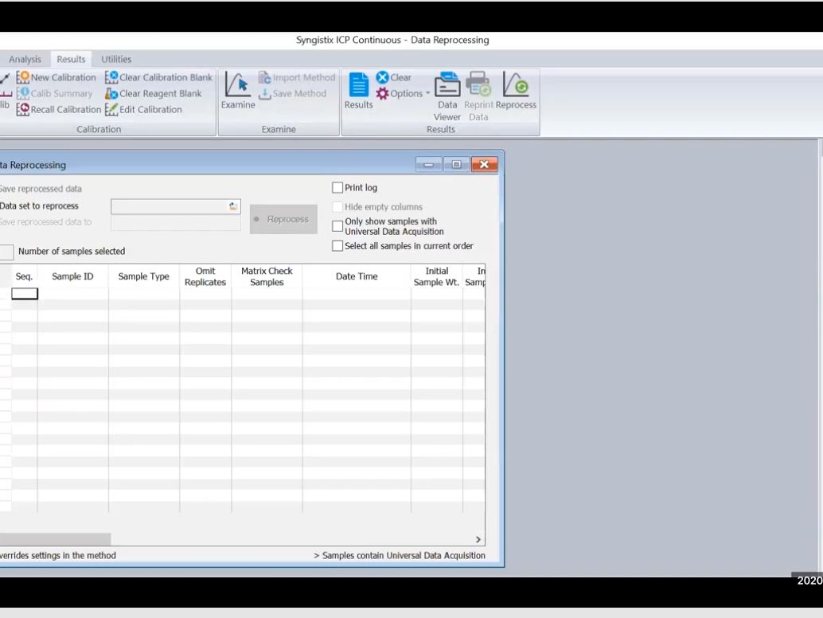Click the Omit Replicates column header
This screenshot has height=618, width=823.
[x=205, y=276]
